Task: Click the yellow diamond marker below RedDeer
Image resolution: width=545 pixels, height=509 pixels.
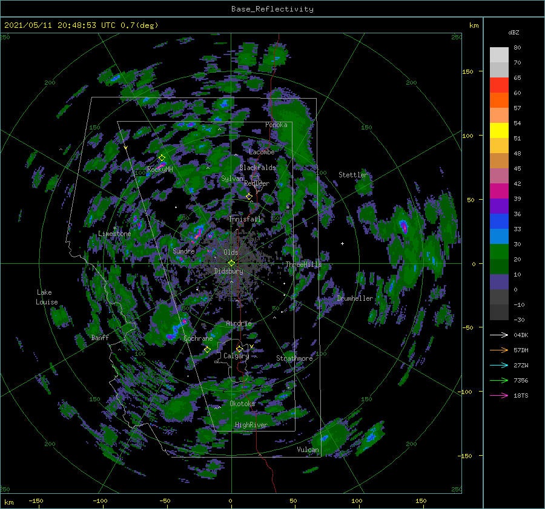Action: pyautogui.click(x=249, y=197)
